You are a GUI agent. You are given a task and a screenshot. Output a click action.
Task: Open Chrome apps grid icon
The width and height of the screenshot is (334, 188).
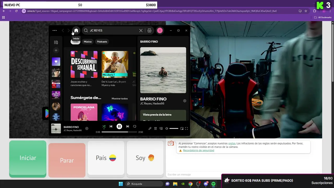coord(3,17)
